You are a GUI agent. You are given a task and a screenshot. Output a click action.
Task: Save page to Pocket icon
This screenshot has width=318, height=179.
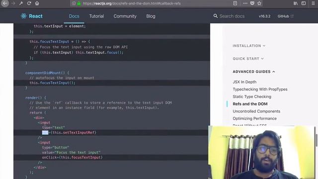[x=252, y=3]
